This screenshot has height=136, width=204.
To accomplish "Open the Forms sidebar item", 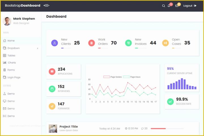I will click(x=11, y=70).
